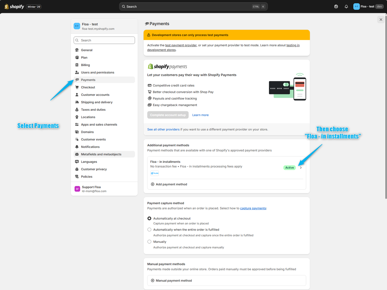
Task: Close the settings with the X button
Action: [381, 19]
